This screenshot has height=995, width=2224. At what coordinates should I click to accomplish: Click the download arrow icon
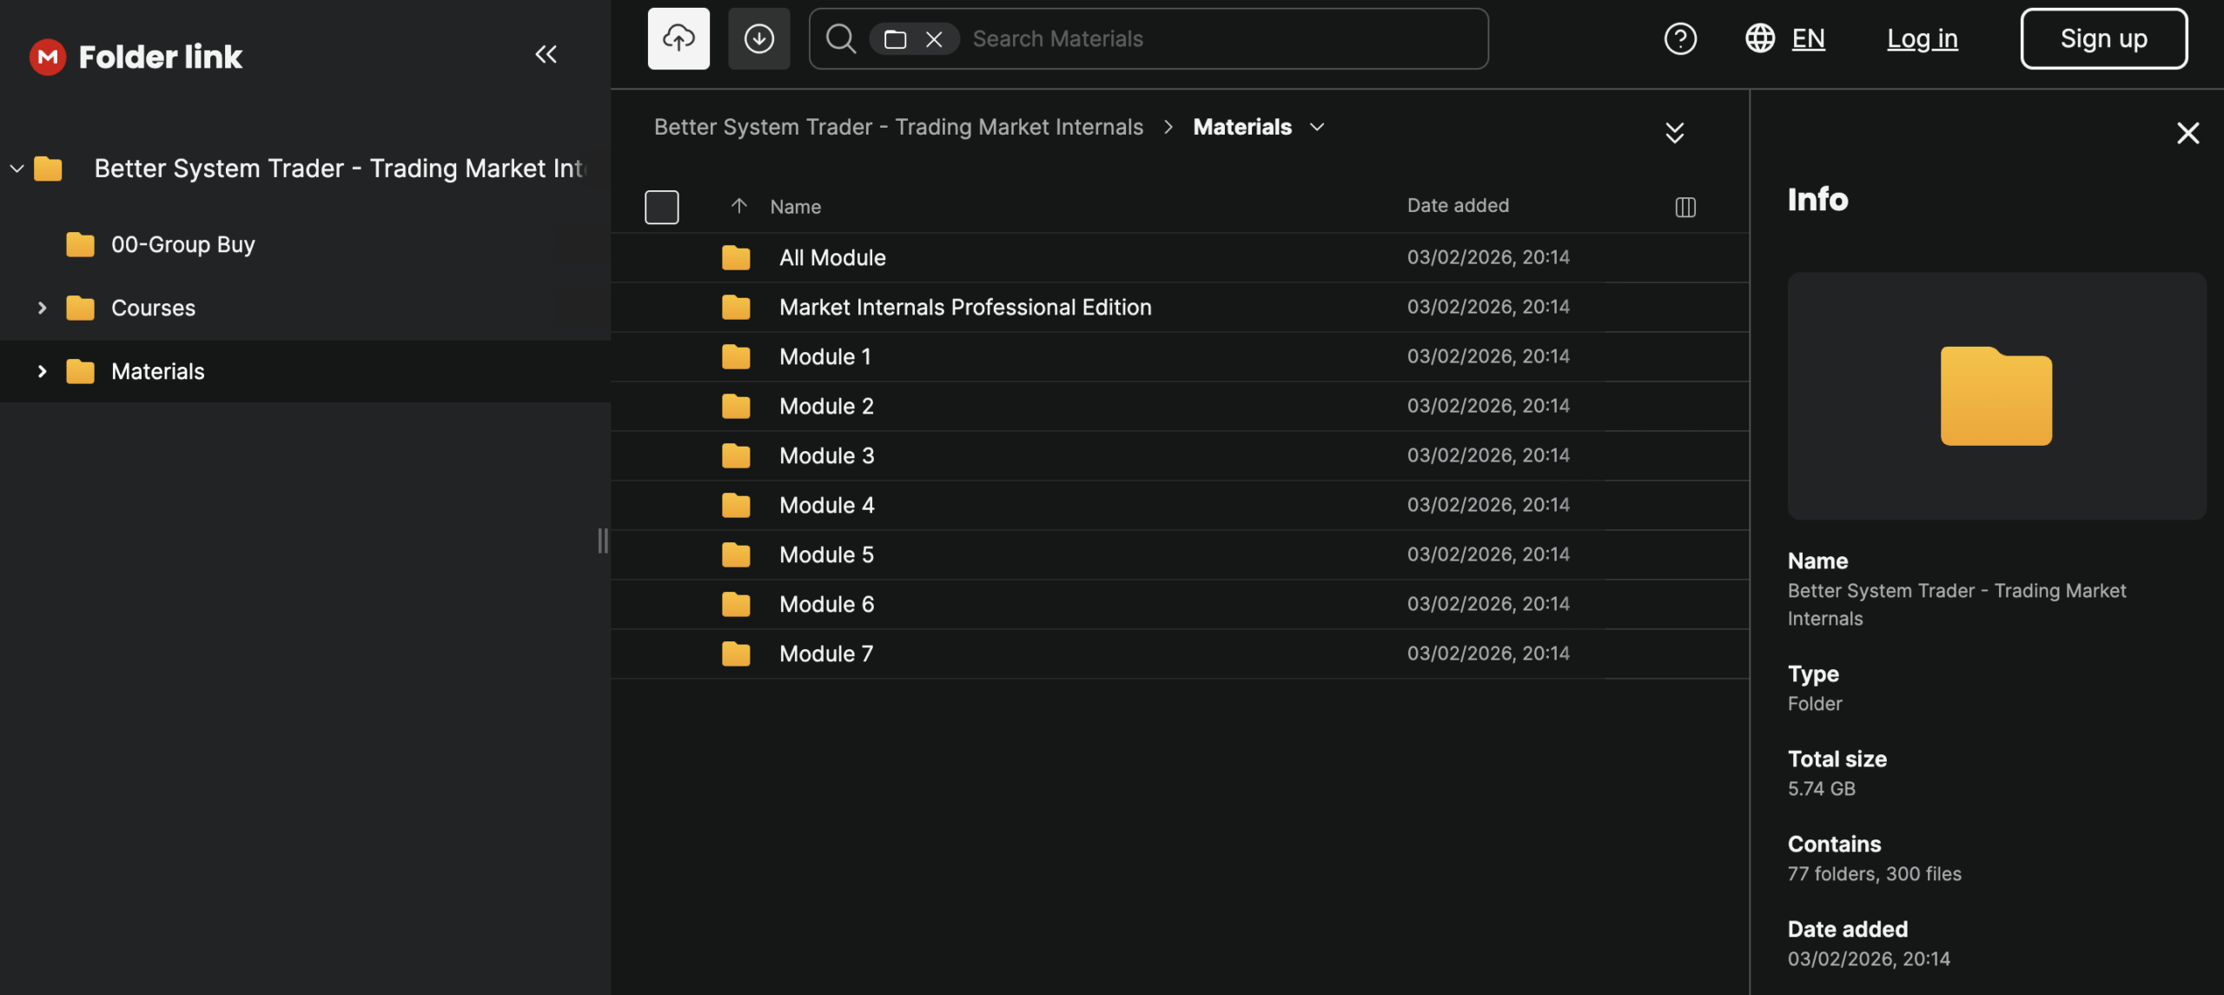758,38
